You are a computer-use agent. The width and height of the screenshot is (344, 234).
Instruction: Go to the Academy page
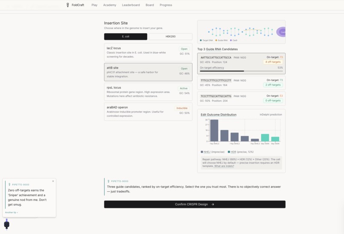tap(110, 5)
